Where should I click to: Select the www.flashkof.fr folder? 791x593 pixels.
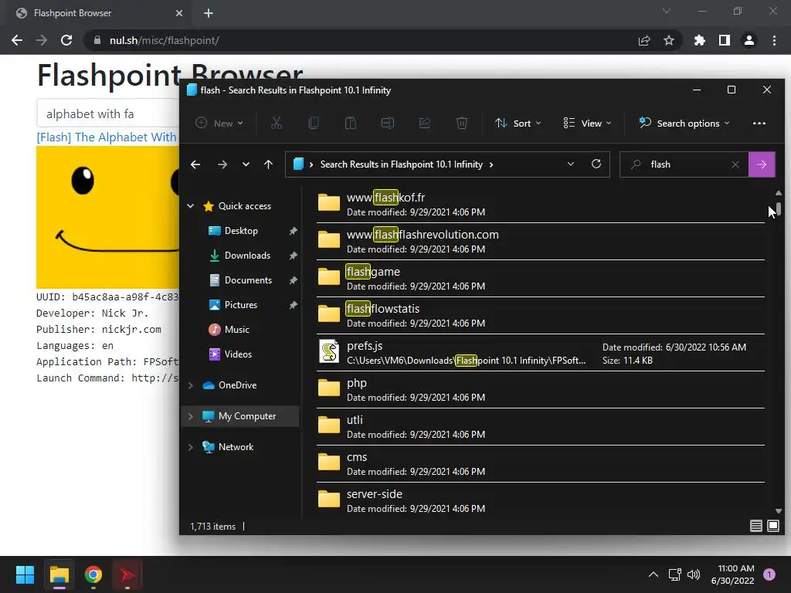(x=540, y=204)
